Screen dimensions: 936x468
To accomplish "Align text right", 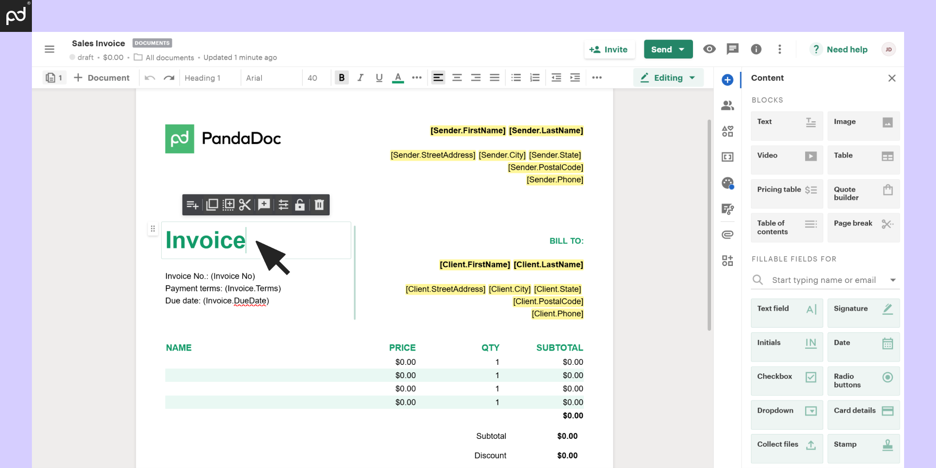I will (476, 78).
